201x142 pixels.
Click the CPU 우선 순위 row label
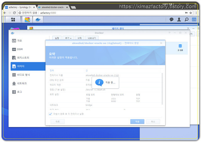pyautogui.click(x=57, y=80)
